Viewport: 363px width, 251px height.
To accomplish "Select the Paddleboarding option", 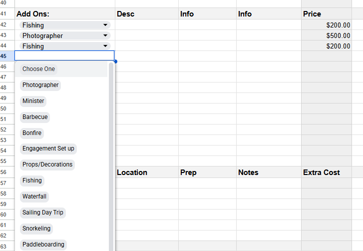I will pos(43,244).
